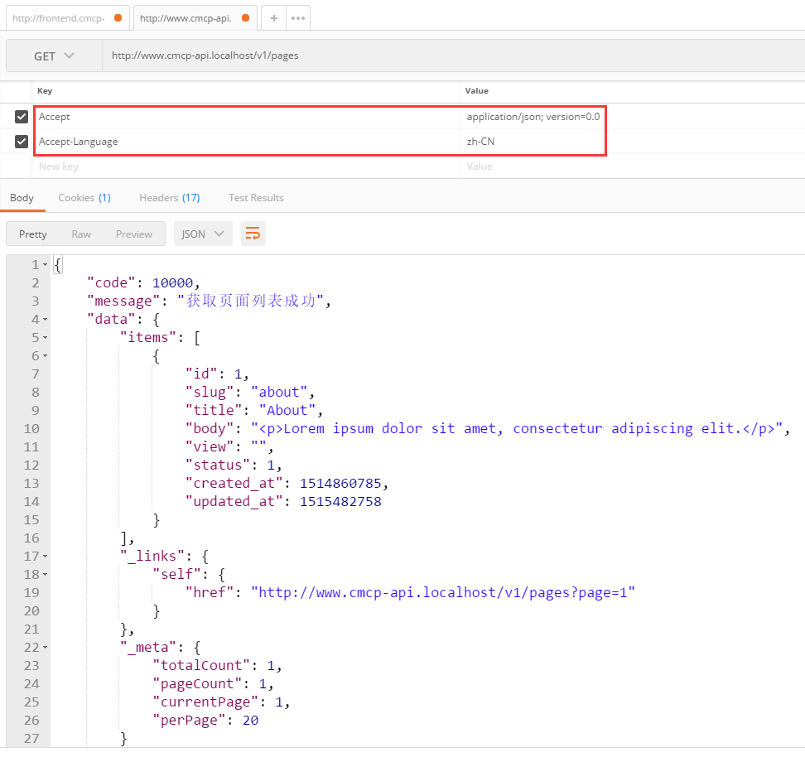
Task: Open the Headers (17) response tab
Action: click(x=169, y=198)
